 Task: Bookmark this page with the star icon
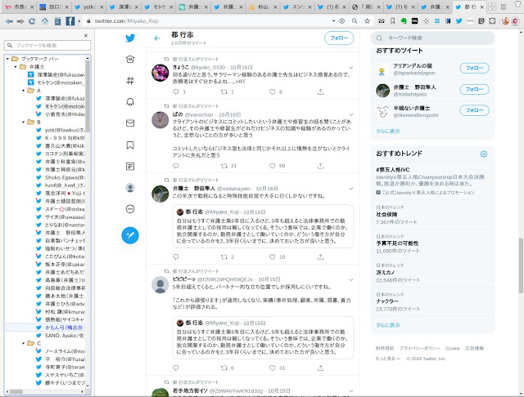(x=368, y=21)
